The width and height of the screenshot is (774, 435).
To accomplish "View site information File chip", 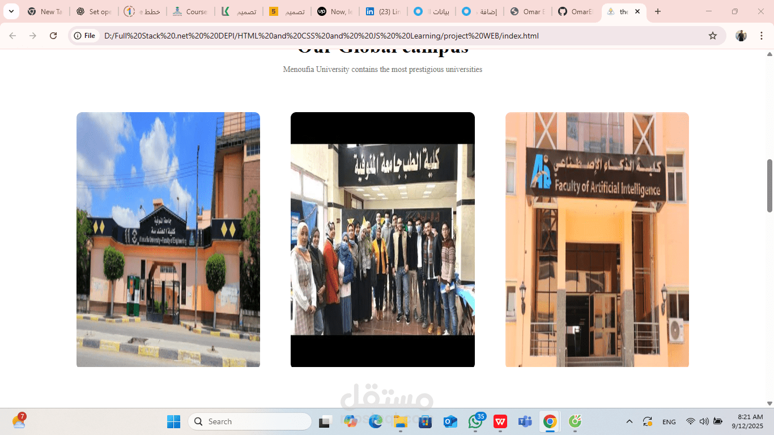I will click(x=85, y=36).
